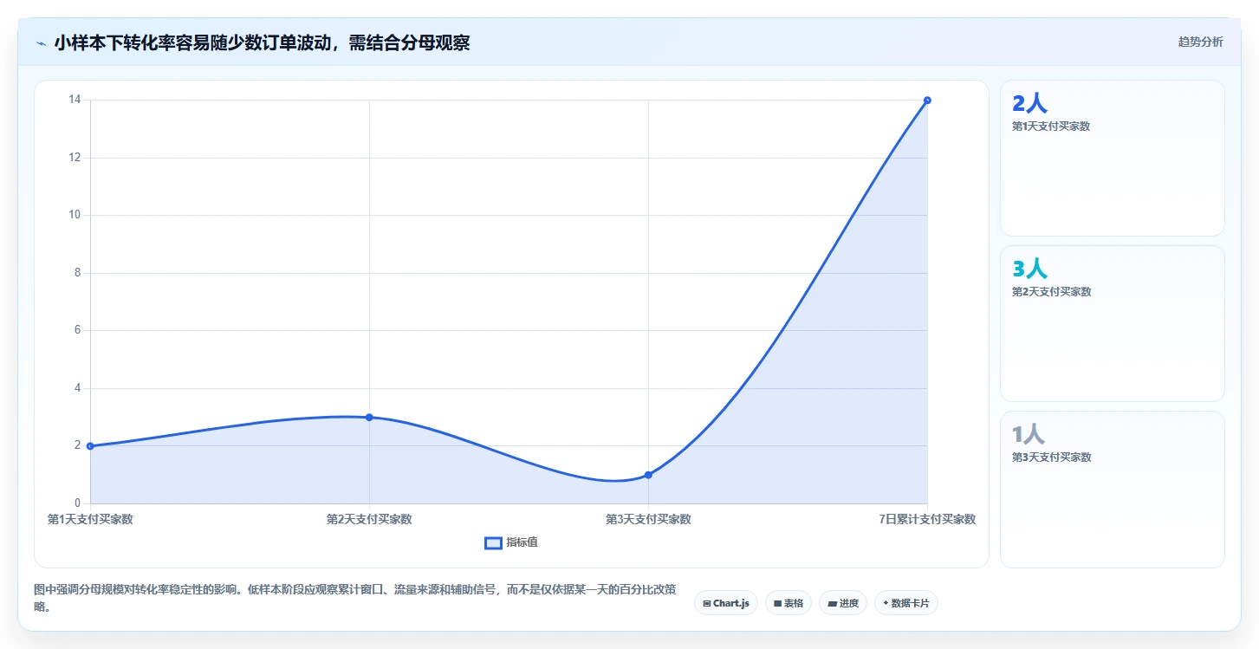Click the y-axis value 10
This screenshot has height=649, width=1259.
[75, 215]
